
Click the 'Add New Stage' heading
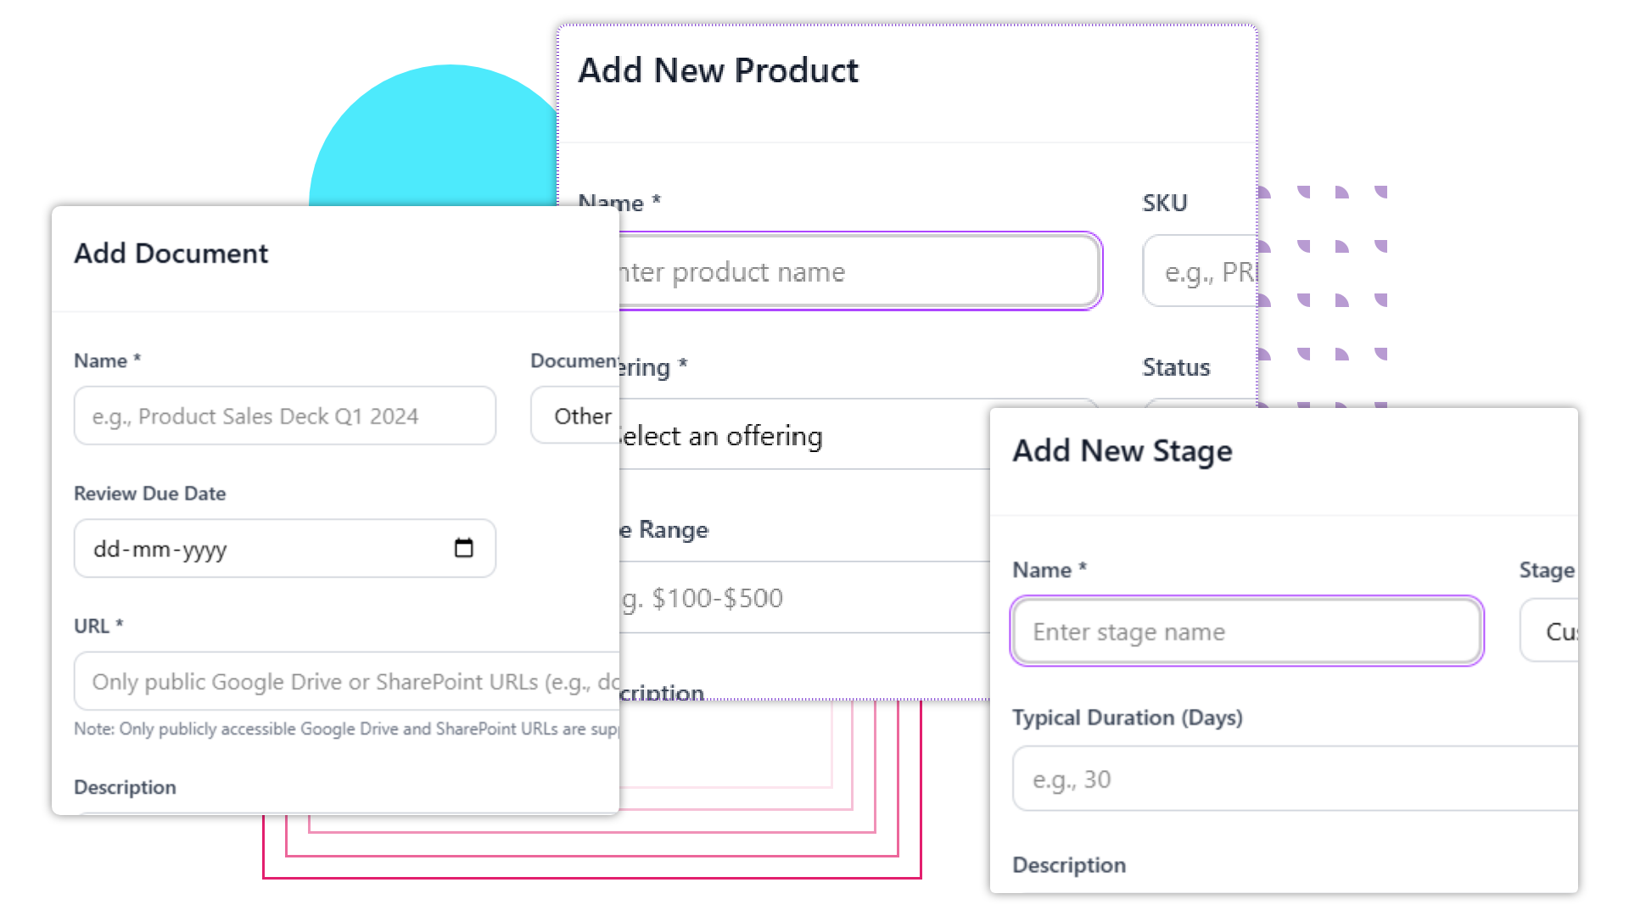click(x=1122, y=451)
